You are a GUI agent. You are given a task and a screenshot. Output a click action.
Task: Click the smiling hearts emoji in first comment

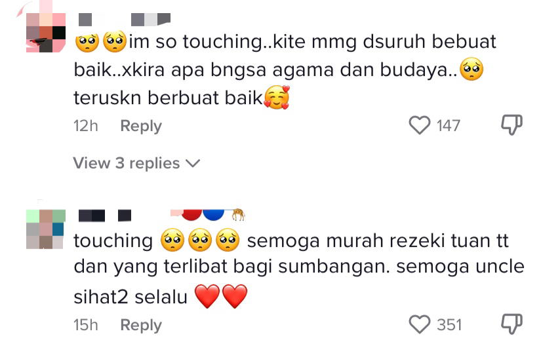(276, 98)
